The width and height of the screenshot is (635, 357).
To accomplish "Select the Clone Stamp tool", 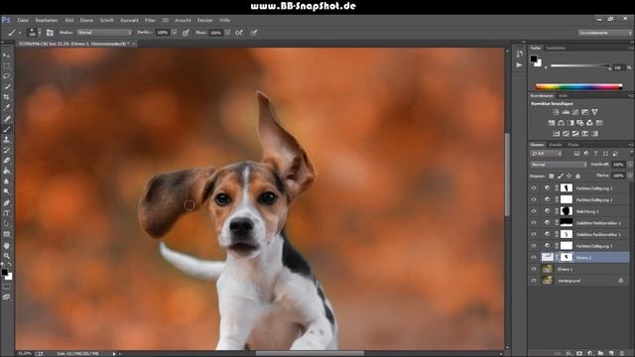I will 7,140.
